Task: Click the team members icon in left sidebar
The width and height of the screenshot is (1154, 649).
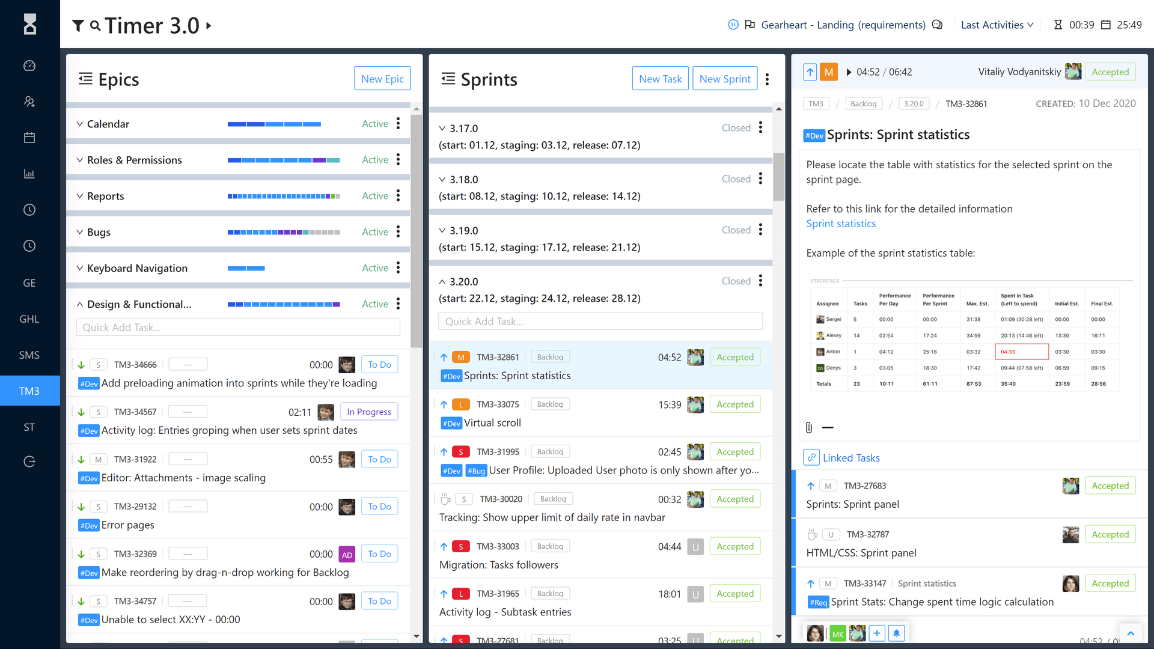Action: (x=29, y=102)
